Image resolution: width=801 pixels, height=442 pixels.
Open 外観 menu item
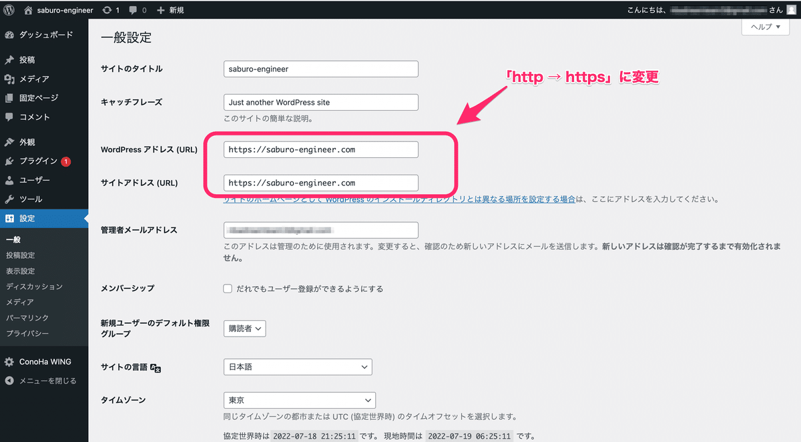tap(44, 142)
